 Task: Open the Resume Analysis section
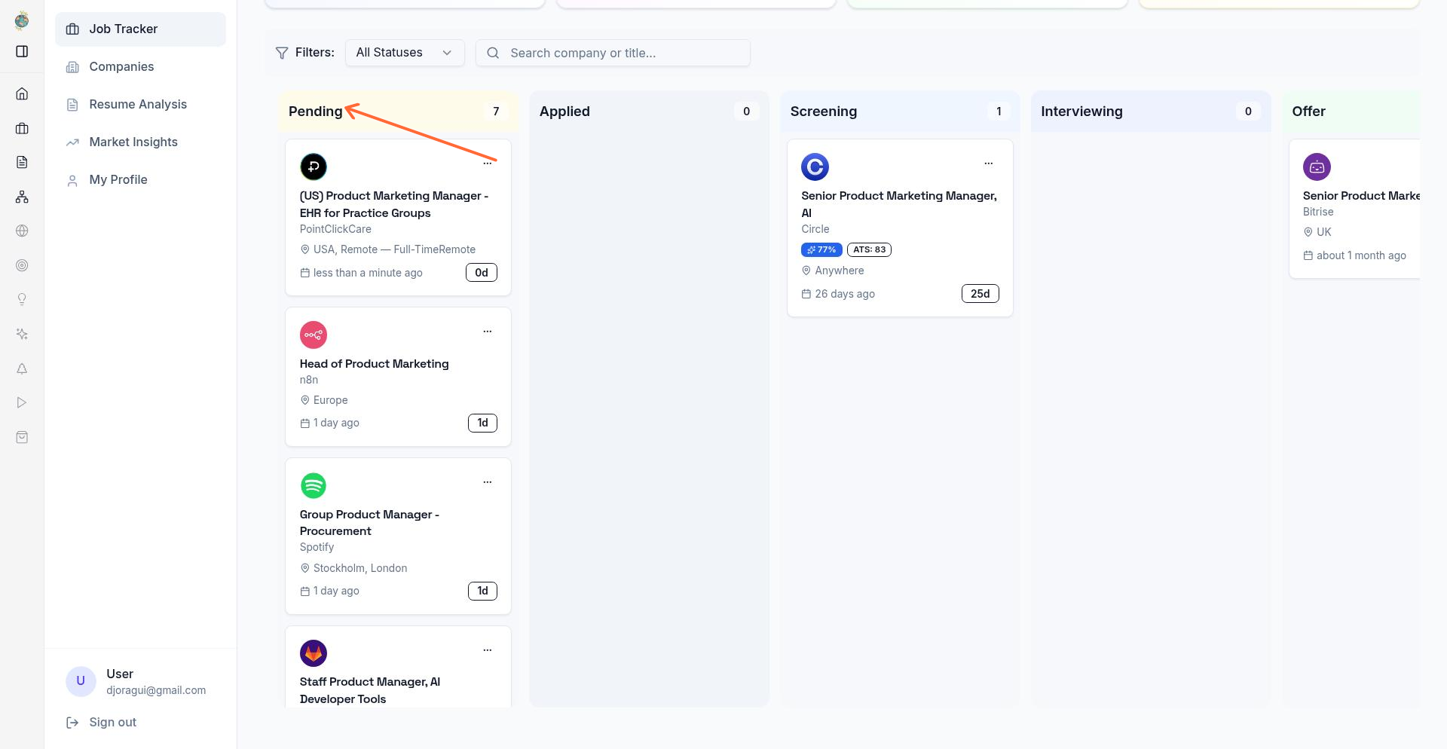[138, 104]
